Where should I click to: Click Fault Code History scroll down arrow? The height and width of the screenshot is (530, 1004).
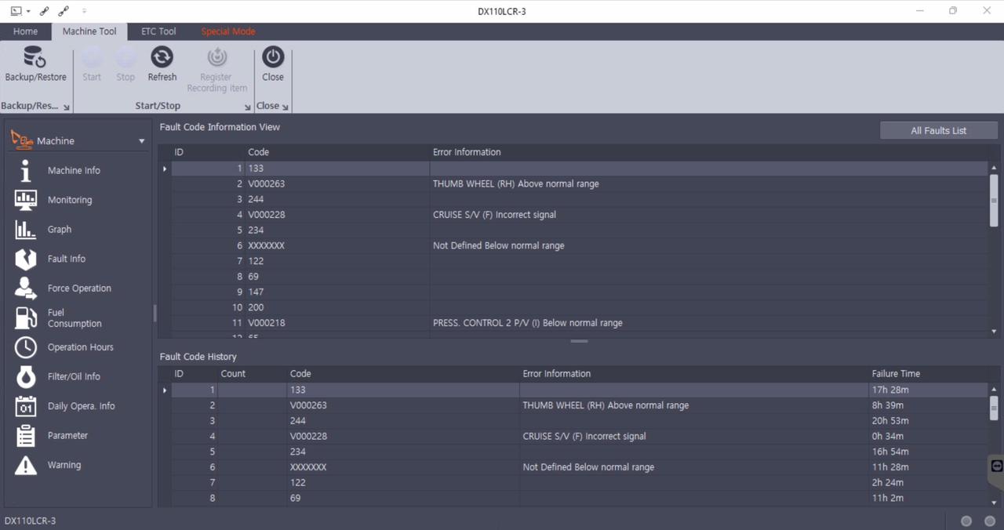[994, 503]
